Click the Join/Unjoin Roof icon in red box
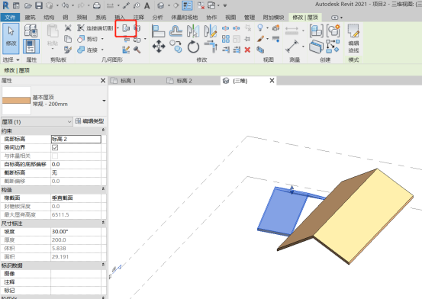 pyautogui.click(x=126, y=28)
